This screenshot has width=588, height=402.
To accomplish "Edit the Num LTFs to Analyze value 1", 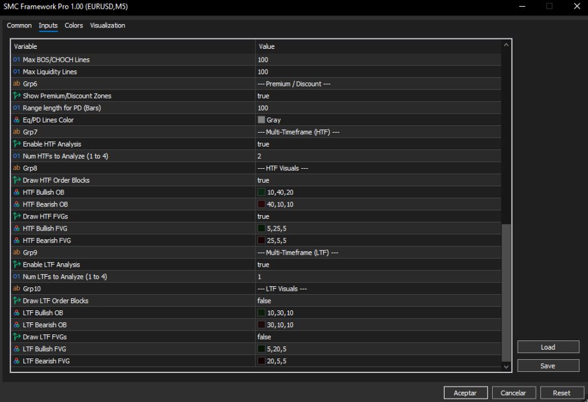I will (x=378, y=277).
